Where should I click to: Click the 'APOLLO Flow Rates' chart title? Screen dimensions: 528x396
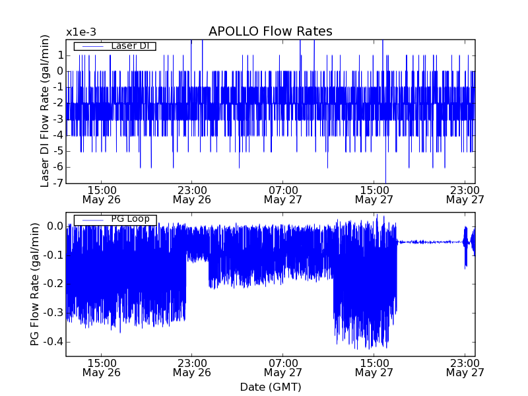[270, 32]
